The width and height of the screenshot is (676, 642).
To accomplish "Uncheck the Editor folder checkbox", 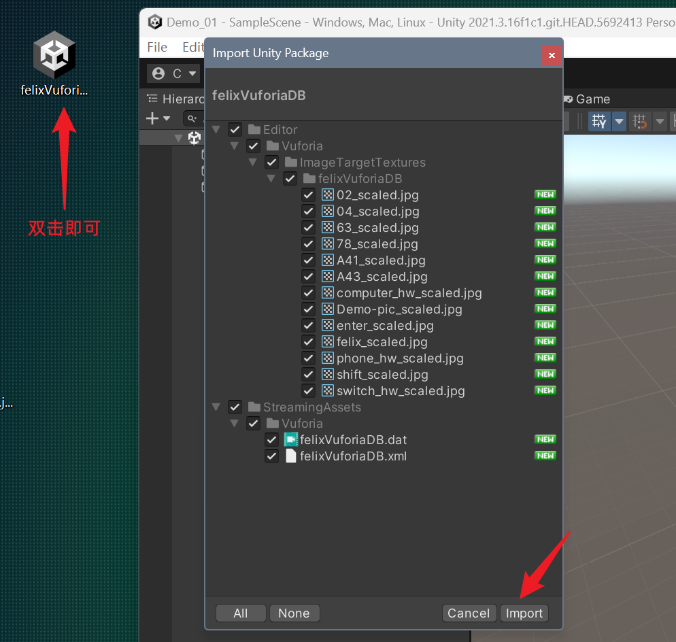I will (235, 129).
